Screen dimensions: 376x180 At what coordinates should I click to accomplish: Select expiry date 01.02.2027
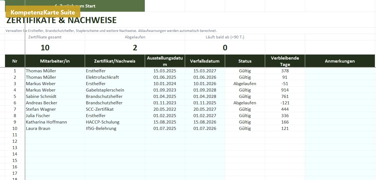[205, 115]
